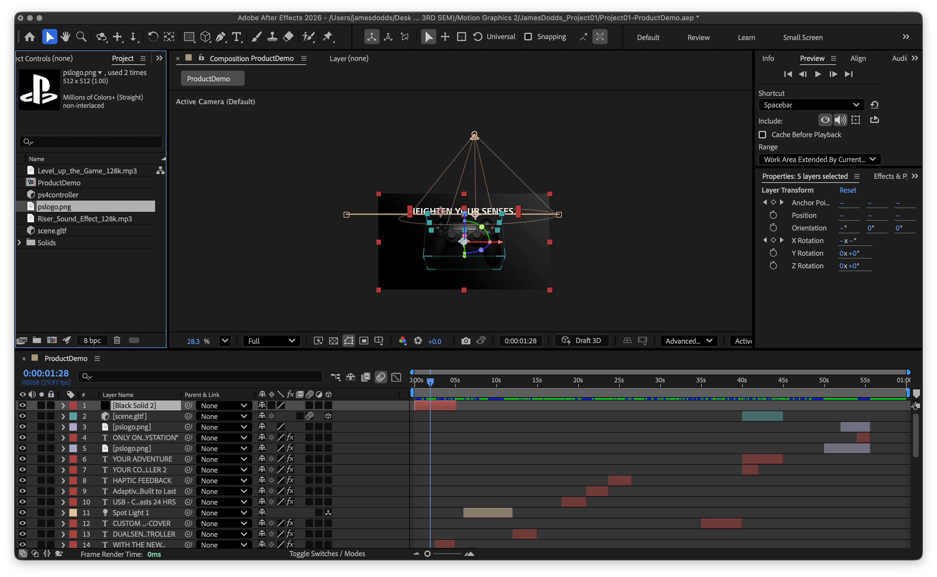Hide the Spot Light 1 layer
Image resolution: width=937 pixels, height=577 pixels.
click(22, 512)
